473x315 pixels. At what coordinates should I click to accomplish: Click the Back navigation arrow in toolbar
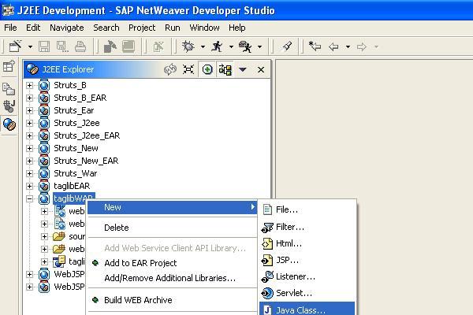click(333, 47)
